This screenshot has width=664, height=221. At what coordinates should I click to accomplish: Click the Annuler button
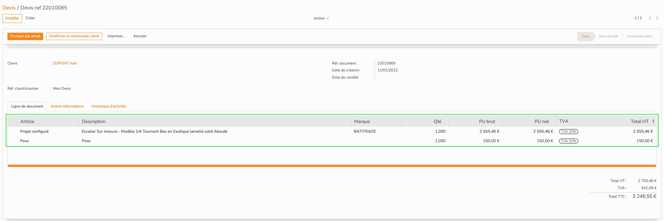point(140,36)
